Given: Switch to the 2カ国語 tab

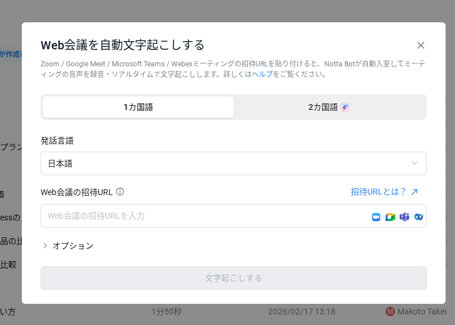Looking at the screenshot, I should point(323,107).
